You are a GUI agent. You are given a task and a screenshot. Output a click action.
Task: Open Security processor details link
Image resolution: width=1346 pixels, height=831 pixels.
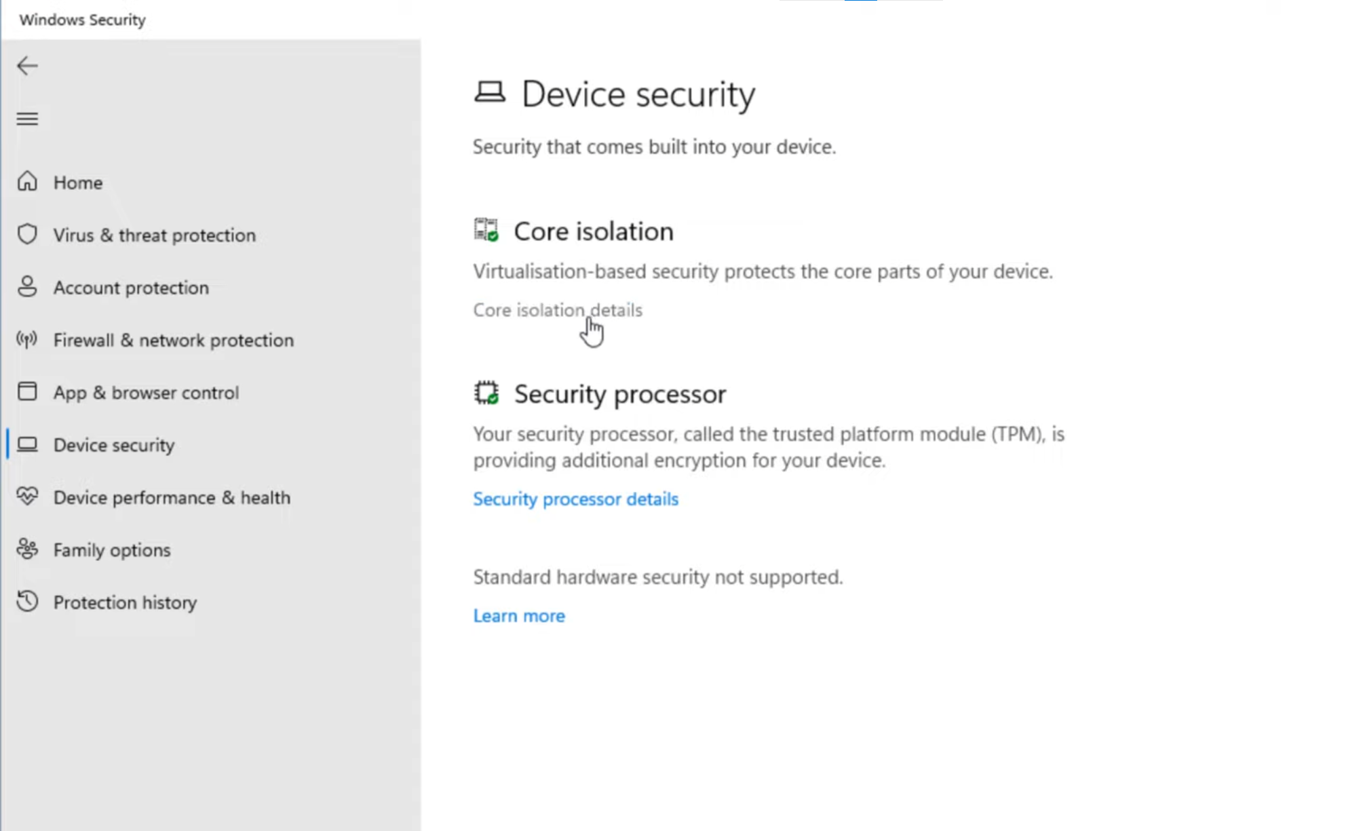575,499
